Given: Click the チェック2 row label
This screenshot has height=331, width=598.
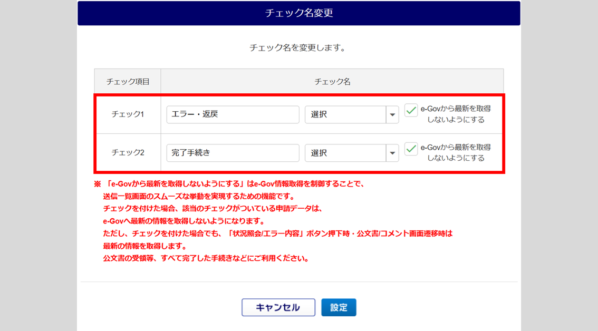Looking at the screenshot, I should click(x=128, y=152).
